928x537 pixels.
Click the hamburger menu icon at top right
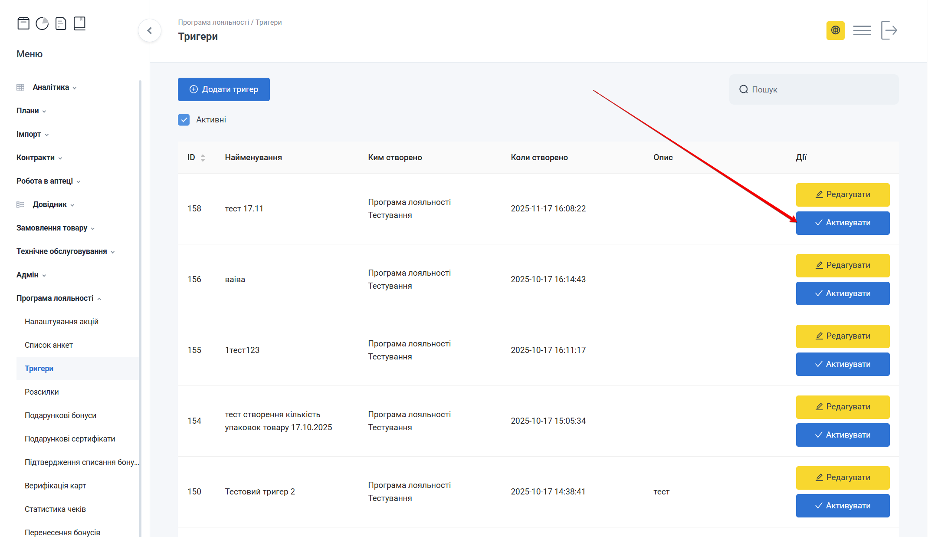(862, 30)
